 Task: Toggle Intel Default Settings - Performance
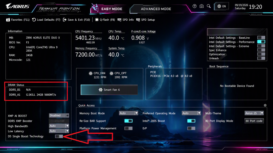coord(261,42)
